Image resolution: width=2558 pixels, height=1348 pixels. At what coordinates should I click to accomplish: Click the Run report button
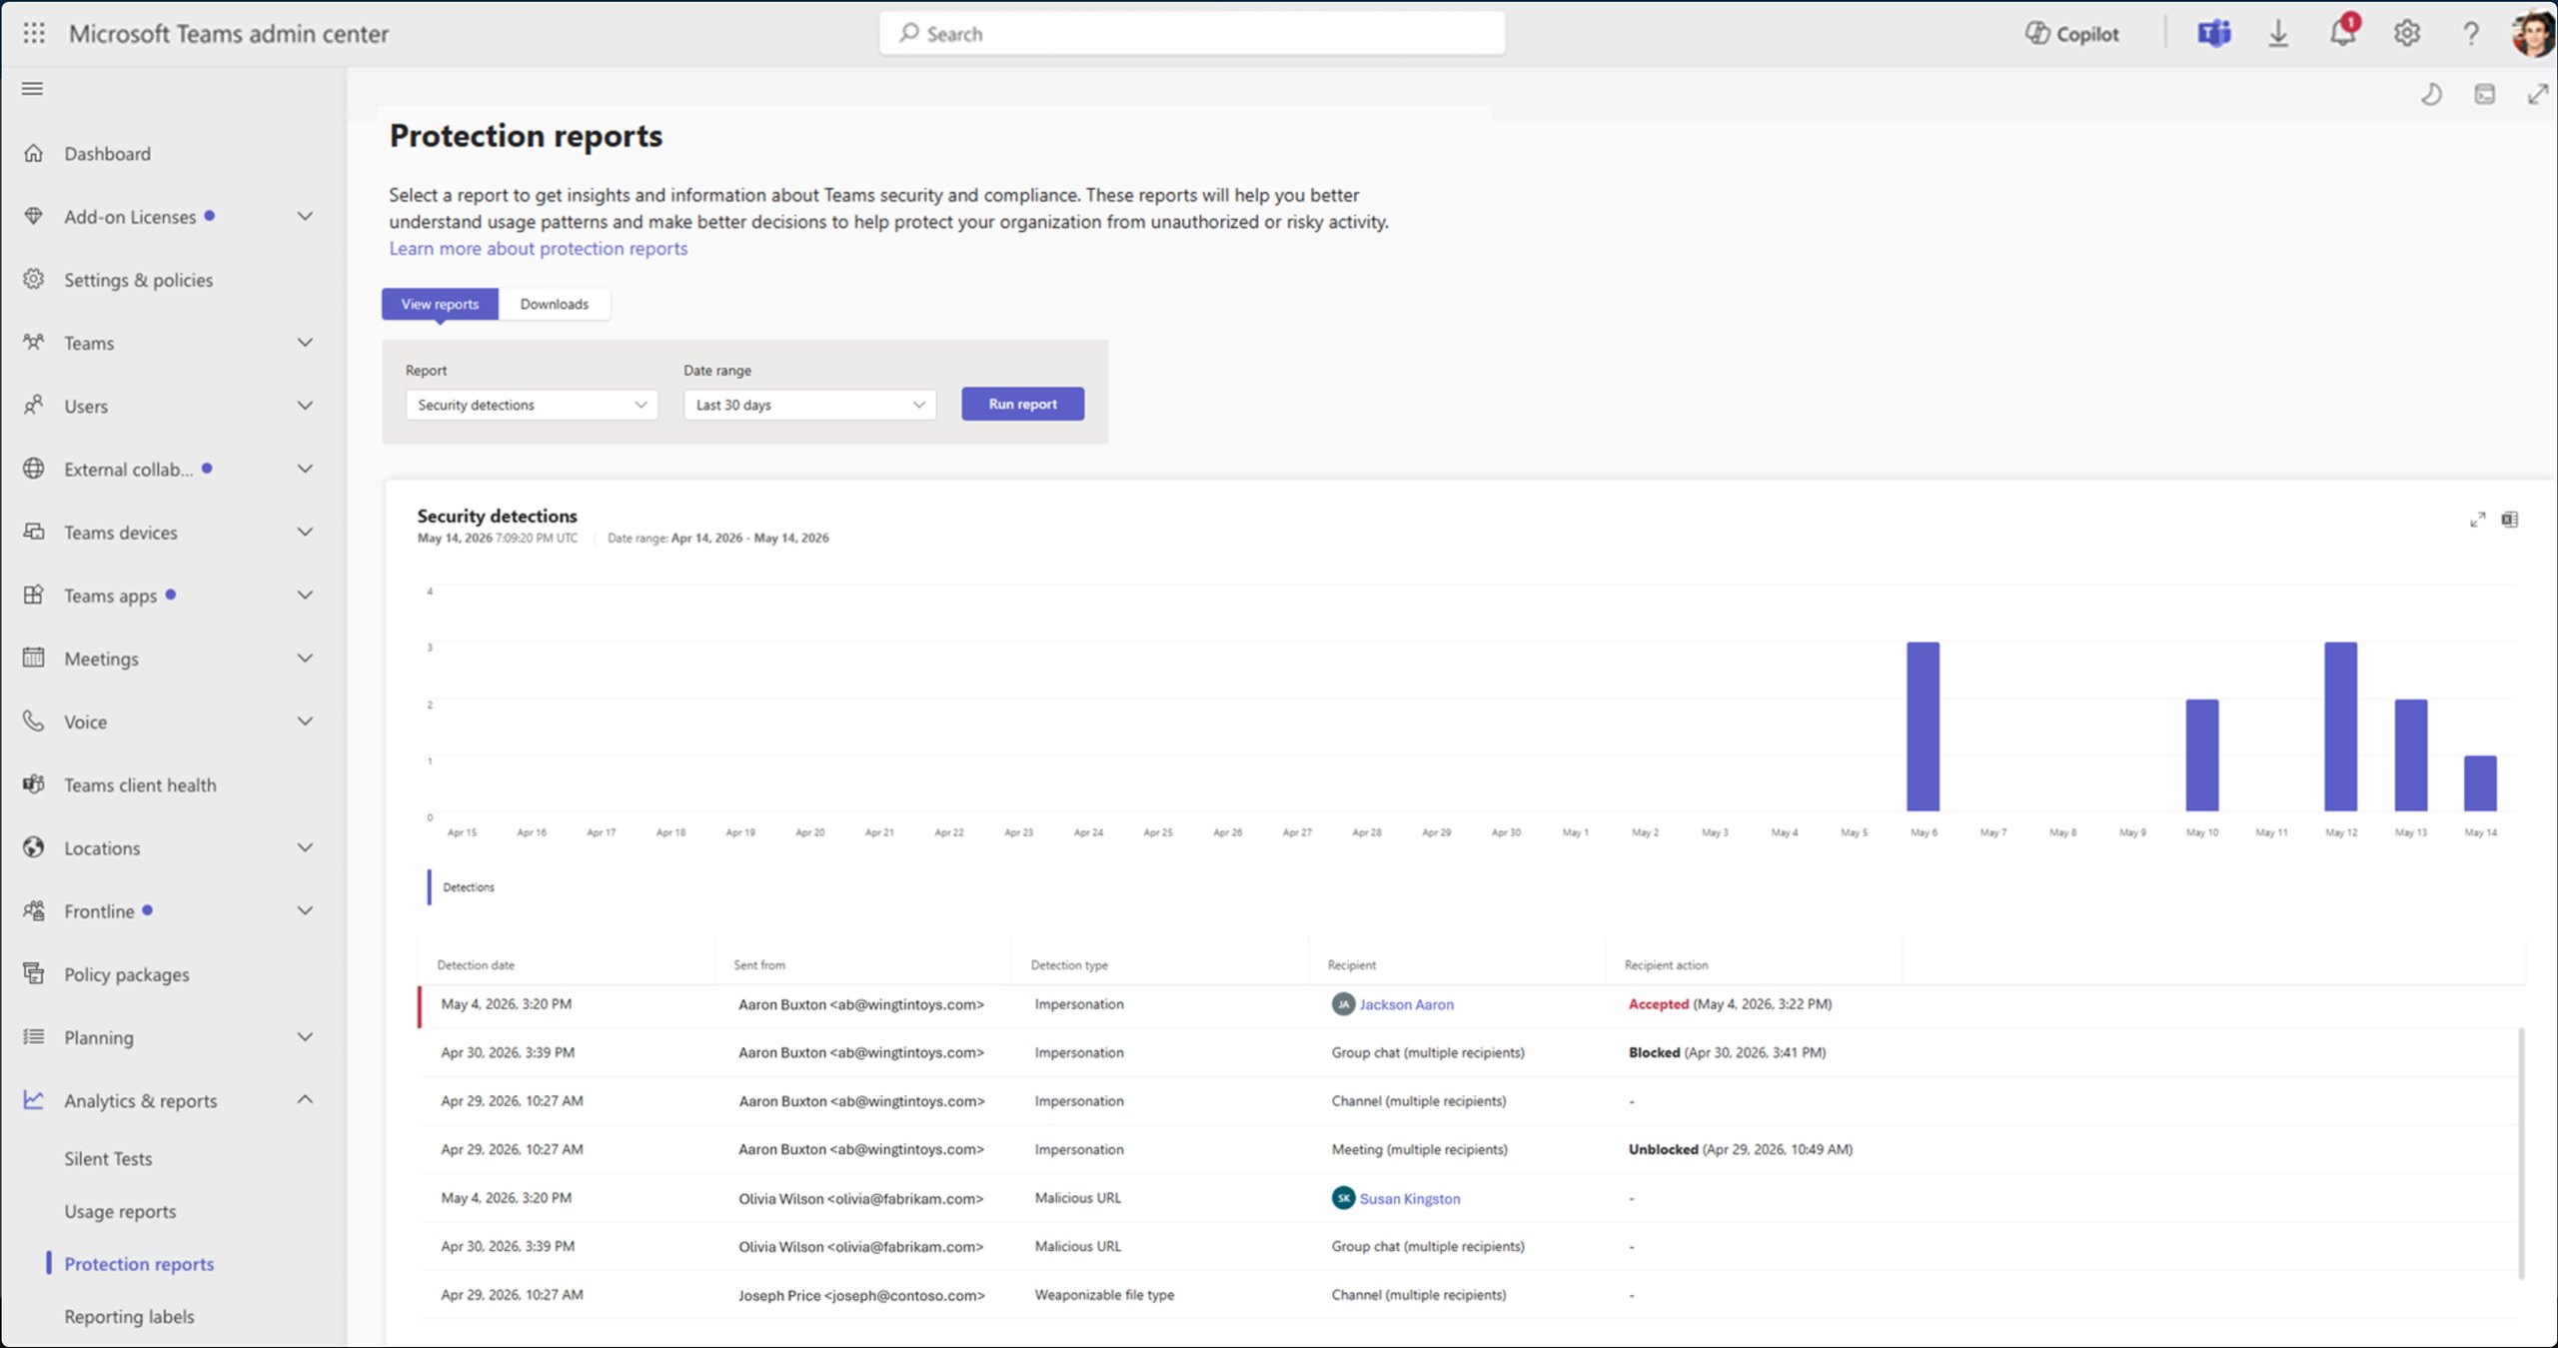click(x=1022, y=404)
